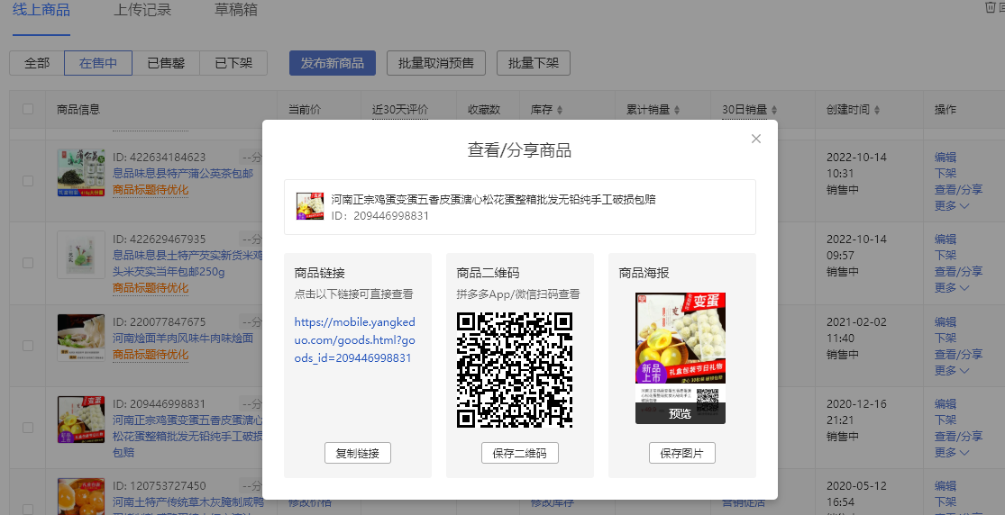This screenshot has width=1005, height=515.
Task: Click 复制链接 button
Action: [358, 453]
